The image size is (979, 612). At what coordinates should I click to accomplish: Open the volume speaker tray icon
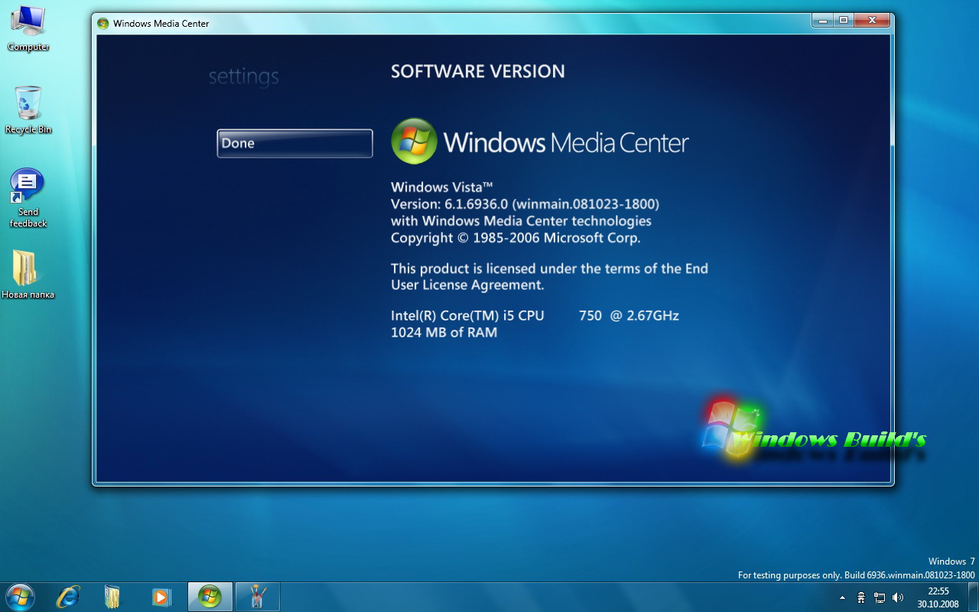click(898, 597)
